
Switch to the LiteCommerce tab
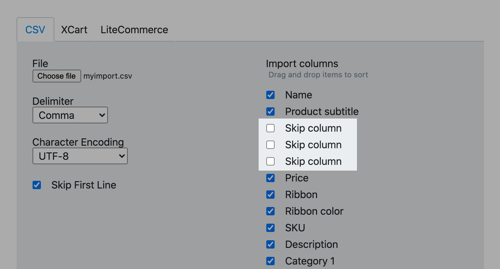pyautogui.click(x=134, y=29)
